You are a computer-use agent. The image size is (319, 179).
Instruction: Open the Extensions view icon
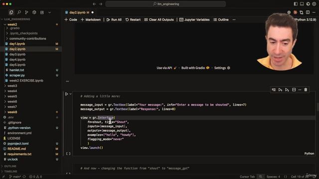(42, 12)
